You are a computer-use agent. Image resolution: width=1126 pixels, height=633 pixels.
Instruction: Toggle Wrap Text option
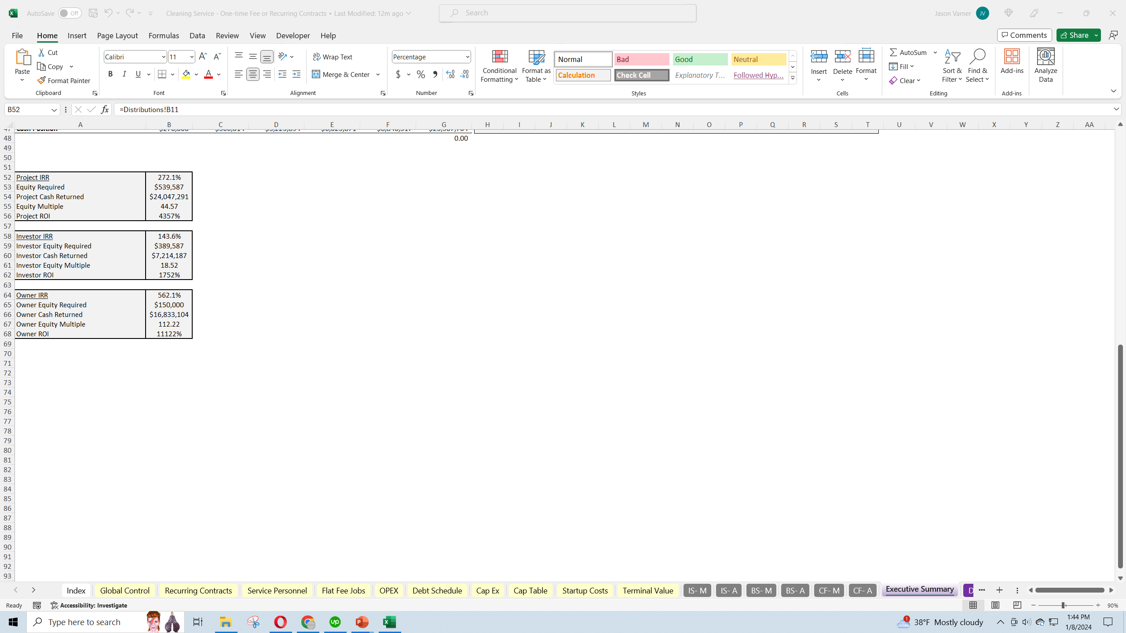click(333, 57)
